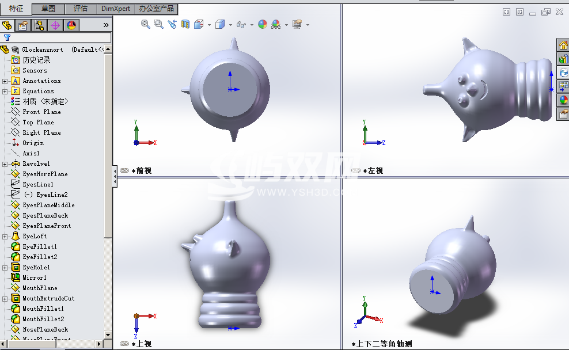This screenshot has width=569, height=350.
Task: Open the PropertyManager tab
Action: pyautogui.click(x=23, y=25)
